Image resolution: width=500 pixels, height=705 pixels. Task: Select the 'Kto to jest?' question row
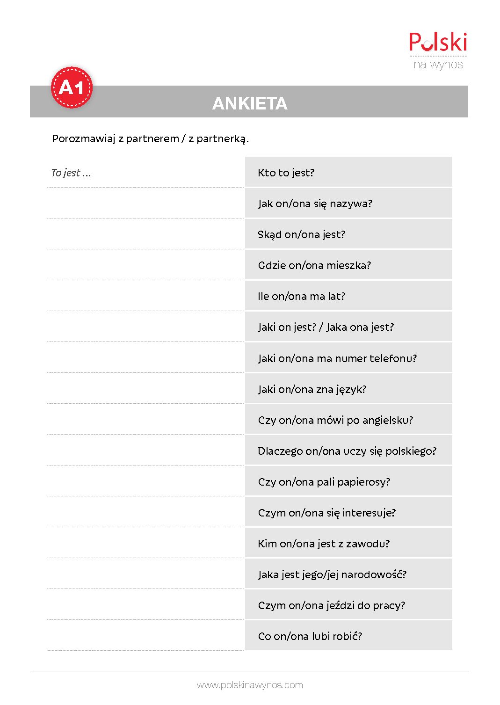click(x=348, y=172)
